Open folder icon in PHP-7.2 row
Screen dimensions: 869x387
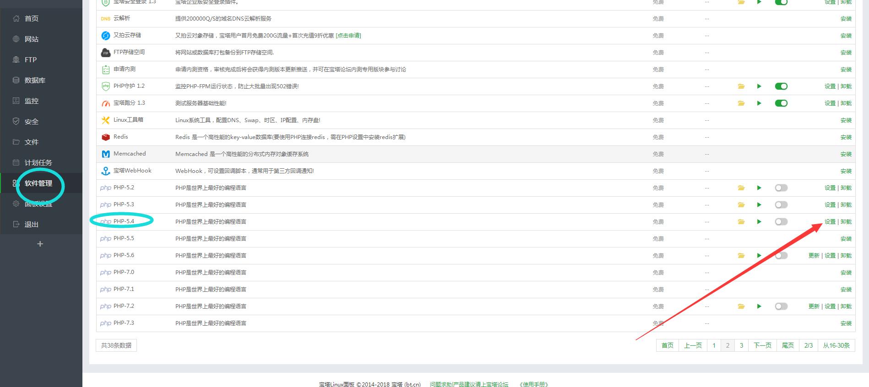[741, 306]
